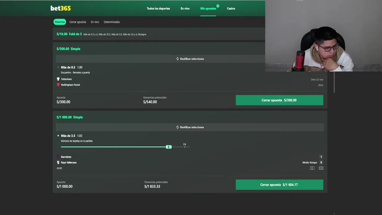Show Determinadas bets tab
The height and width of the screenshot is (215, 382).
point(112,22)
